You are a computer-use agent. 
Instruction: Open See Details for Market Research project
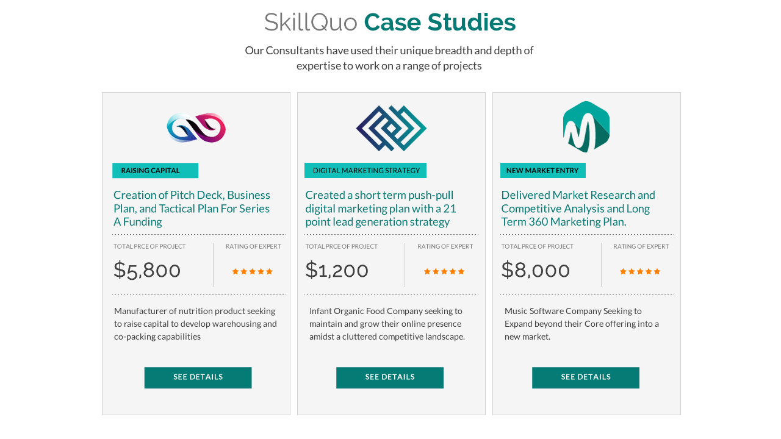pos(586,377)
